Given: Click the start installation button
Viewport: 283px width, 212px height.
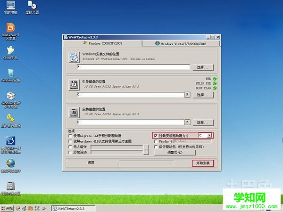Looking at the screenshot, I should click(x=203, y=163).
